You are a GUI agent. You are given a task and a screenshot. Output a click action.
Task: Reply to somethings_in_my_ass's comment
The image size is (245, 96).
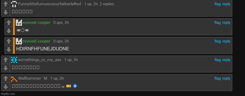[226, 60]
